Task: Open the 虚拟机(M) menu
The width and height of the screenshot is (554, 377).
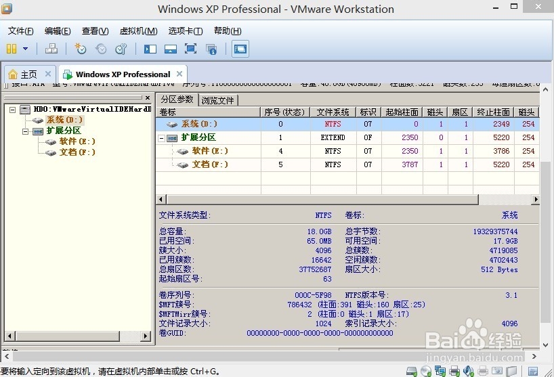Action: pos(138,31)
